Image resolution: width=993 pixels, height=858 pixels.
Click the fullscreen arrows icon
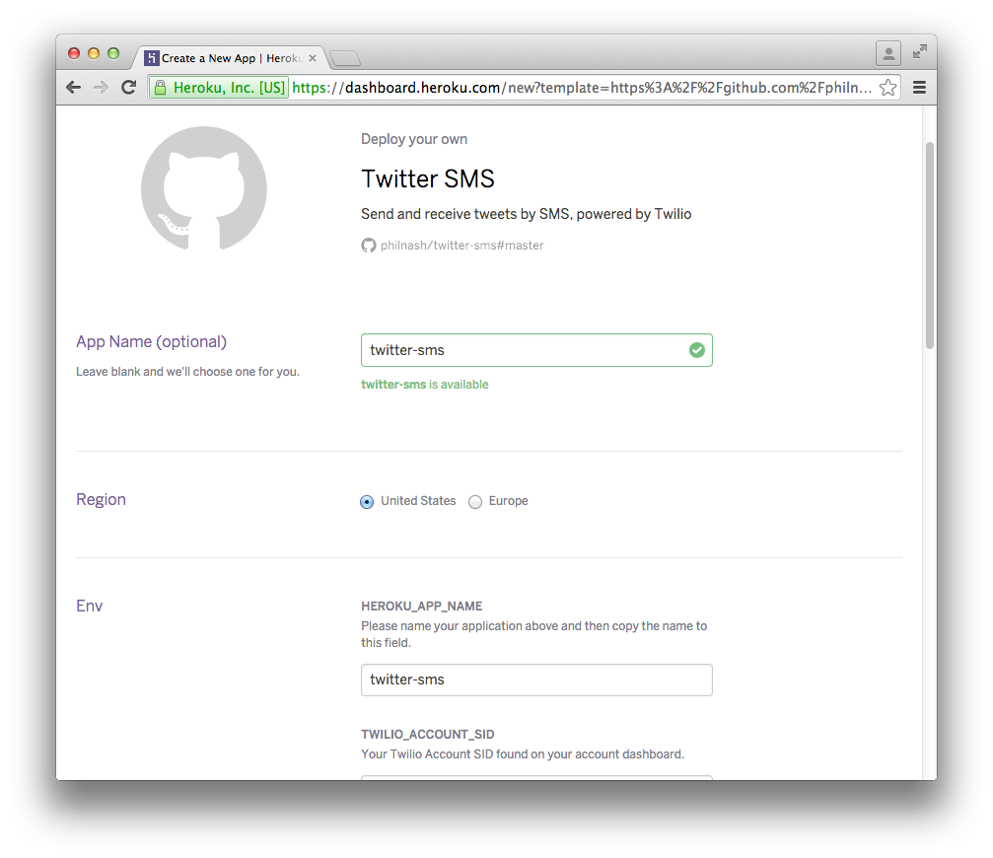coord(920,52)
